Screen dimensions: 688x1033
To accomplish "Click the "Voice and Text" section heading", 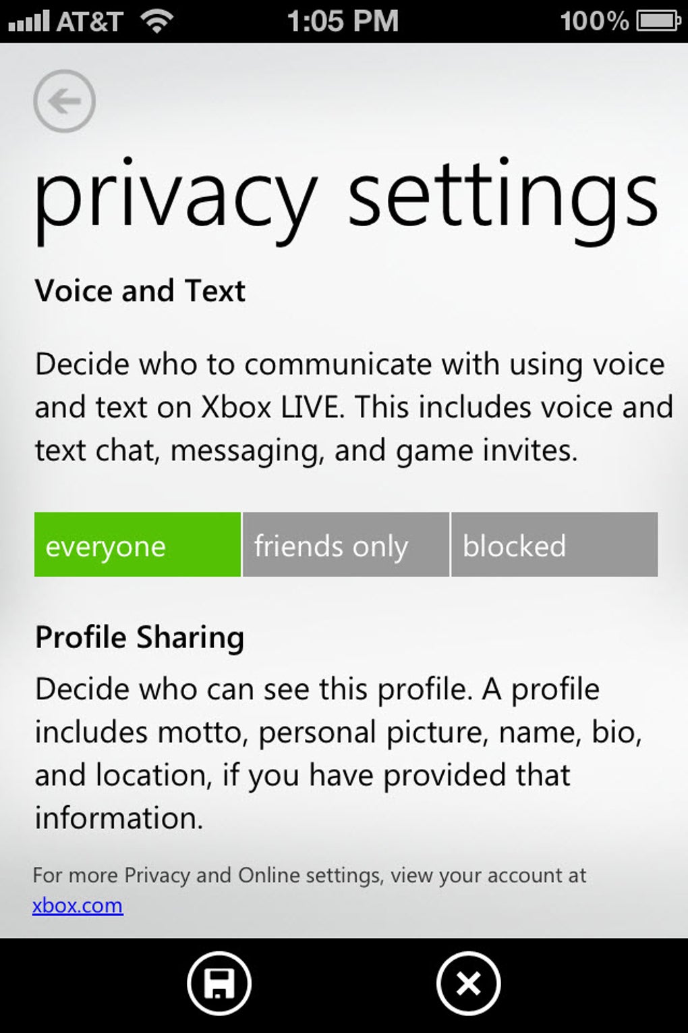I will [140, 291].
